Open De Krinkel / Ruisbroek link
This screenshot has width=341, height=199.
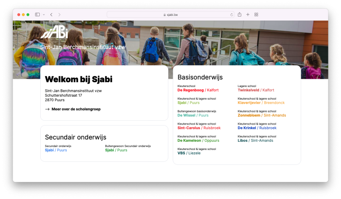pyautogui.click(x=257, y=128)
